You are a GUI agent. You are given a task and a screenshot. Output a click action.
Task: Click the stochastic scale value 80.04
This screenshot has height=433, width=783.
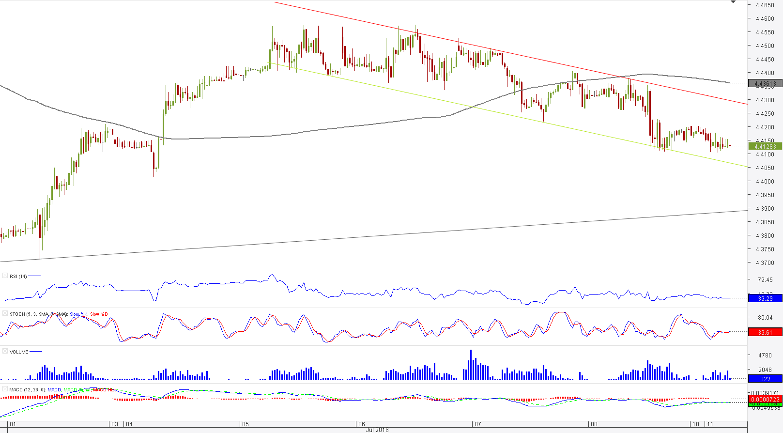[x=765, y=317]
